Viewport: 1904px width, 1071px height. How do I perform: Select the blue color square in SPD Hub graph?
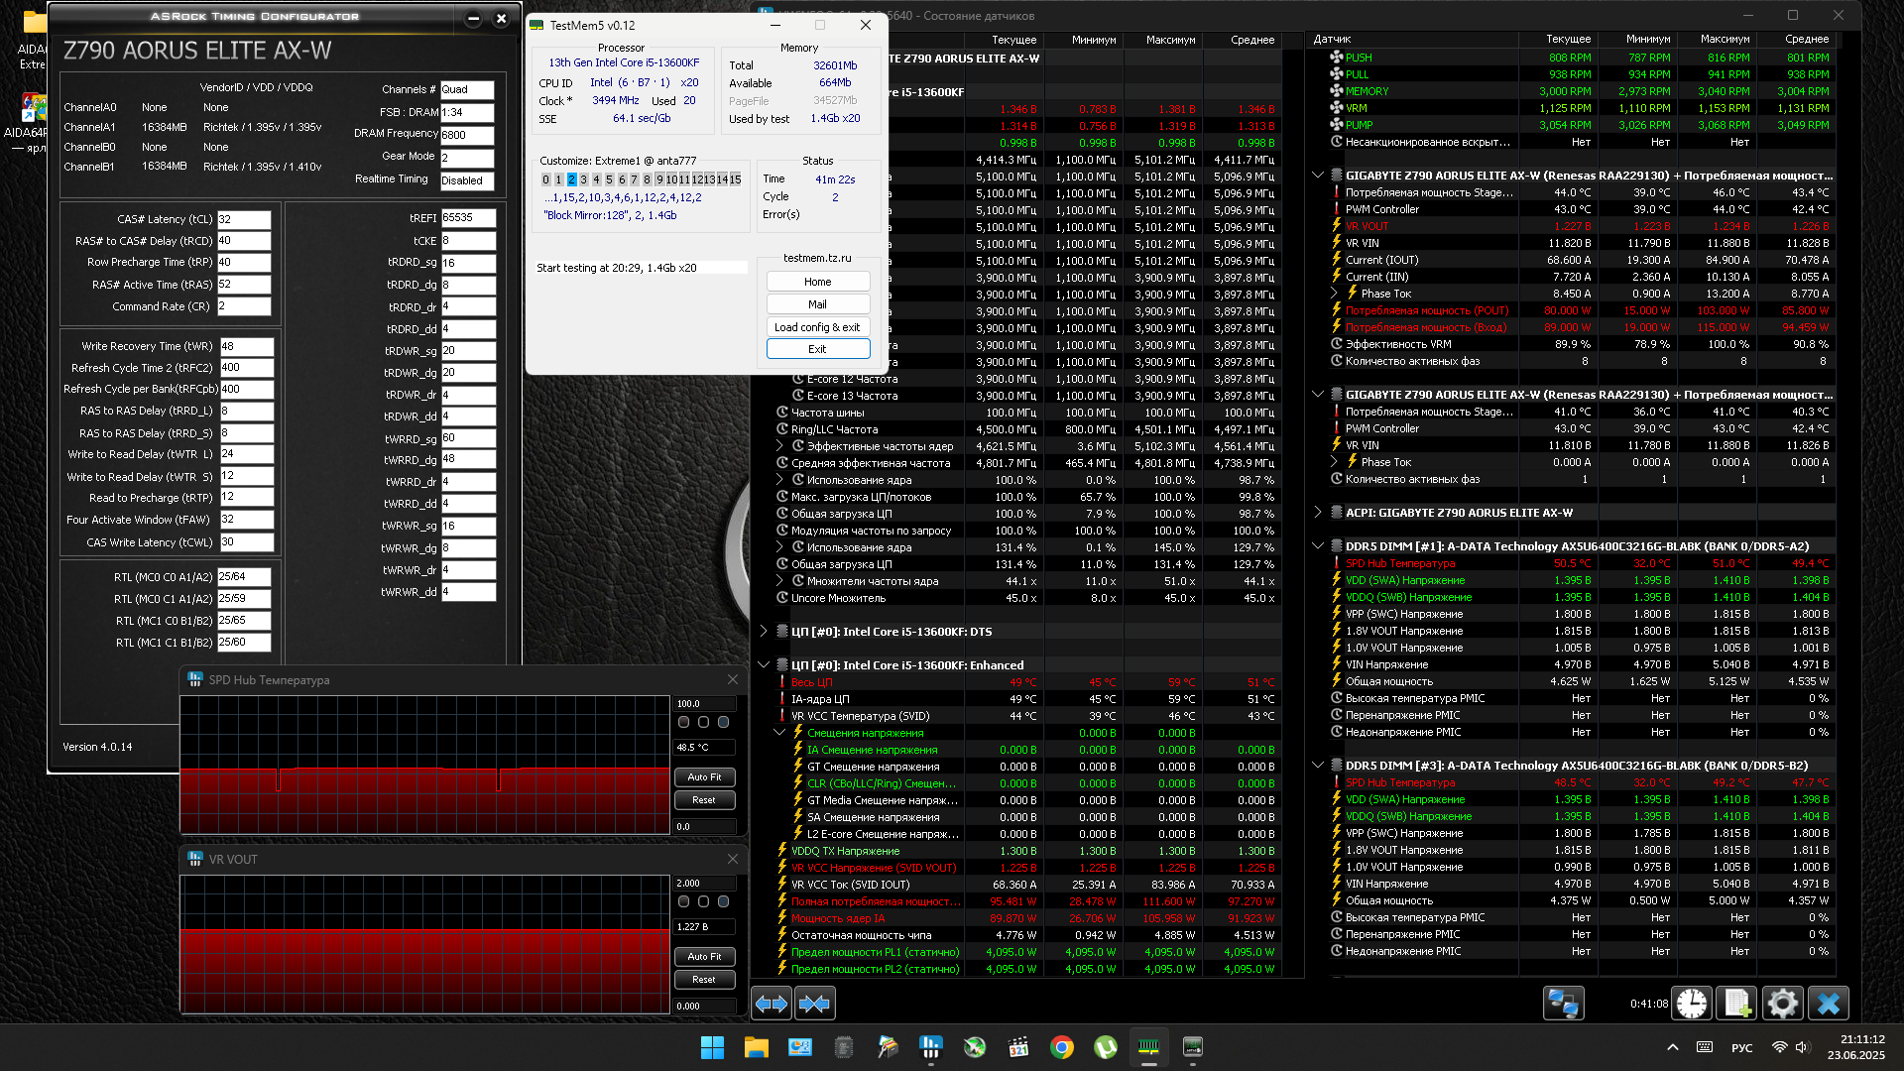[723, 722]
